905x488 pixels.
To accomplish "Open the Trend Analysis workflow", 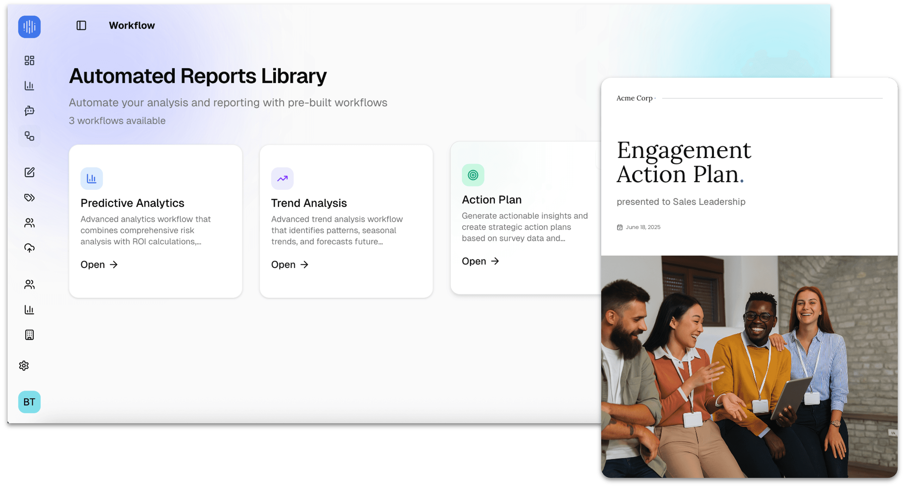I will pos(290,265).
